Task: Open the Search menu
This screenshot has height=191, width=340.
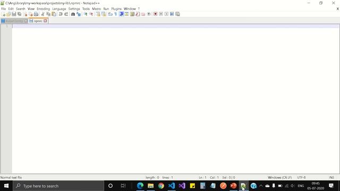Action: 21,9
